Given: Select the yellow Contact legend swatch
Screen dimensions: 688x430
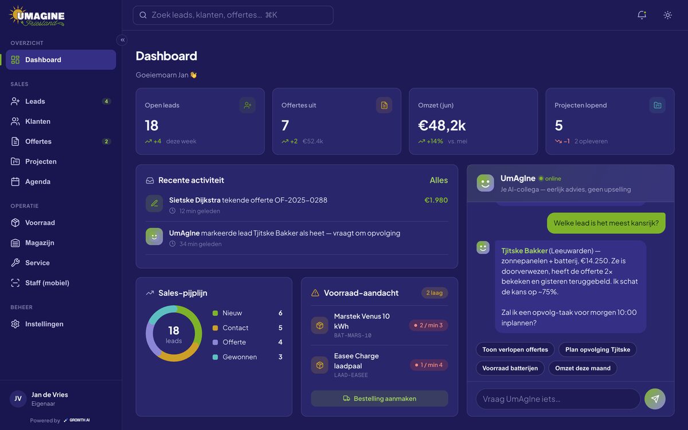Looking at the screenshot, I should point(215,328).
